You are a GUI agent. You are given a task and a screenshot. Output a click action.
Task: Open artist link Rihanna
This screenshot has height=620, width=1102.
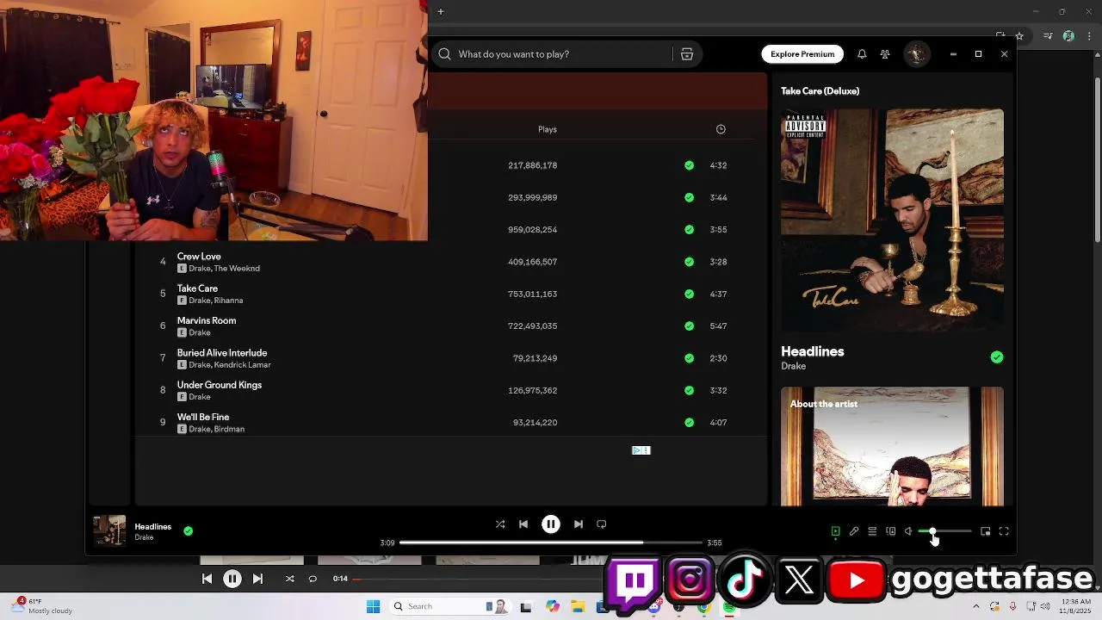(228, 301)
